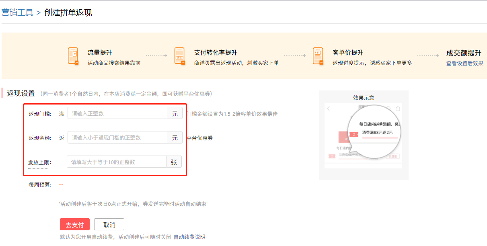Click the 活动创建后将于次日0点 notice text
The height and width of the screenshot is (246, 487).
tap(133, 204)
